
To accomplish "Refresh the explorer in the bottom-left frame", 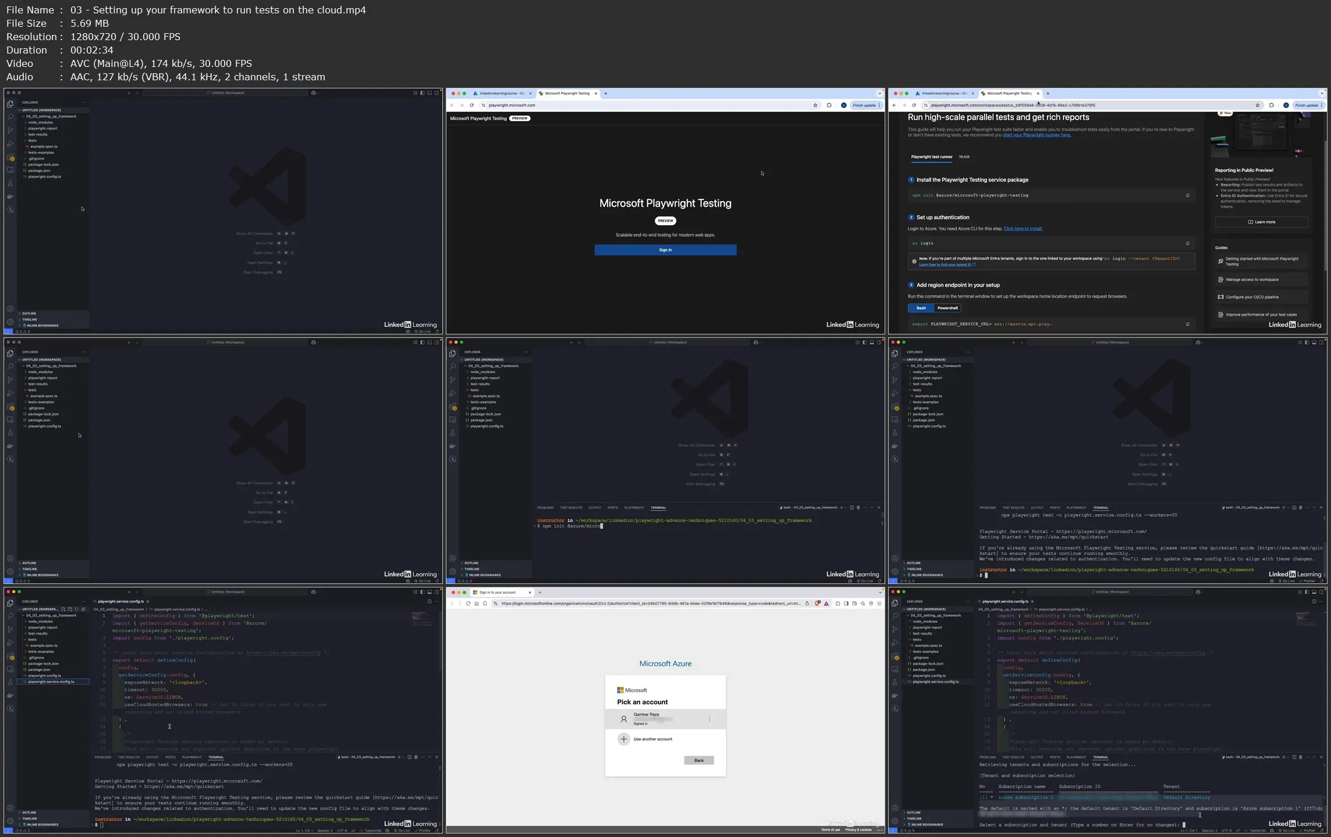I will pos(76,609).
